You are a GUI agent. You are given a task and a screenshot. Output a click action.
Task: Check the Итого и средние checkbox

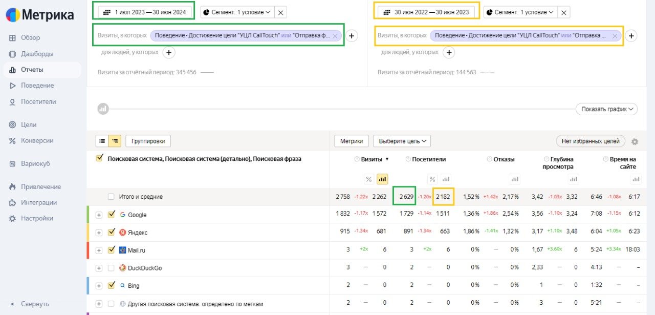[112, 197]
